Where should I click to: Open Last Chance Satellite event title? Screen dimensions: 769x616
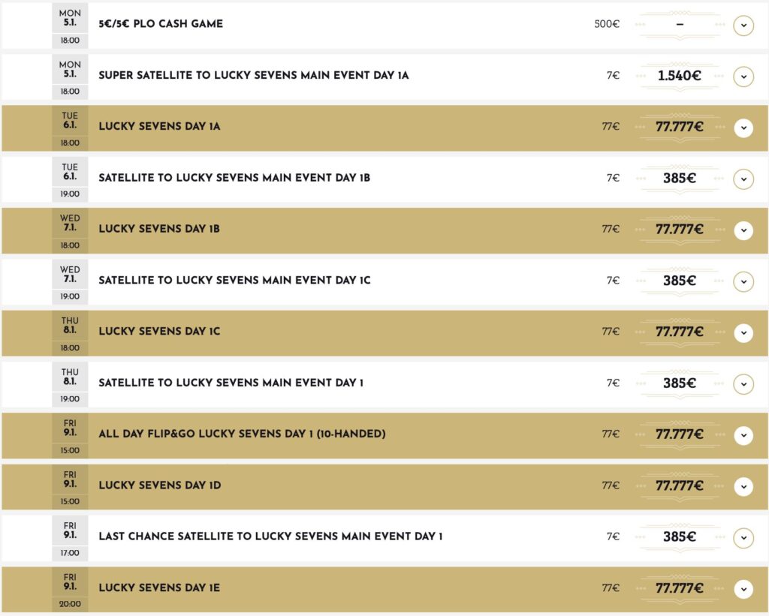(x=270, y=537)
